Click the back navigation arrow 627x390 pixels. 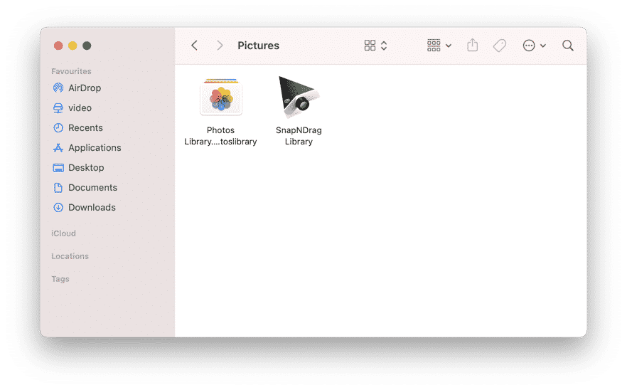pos(194,46)
